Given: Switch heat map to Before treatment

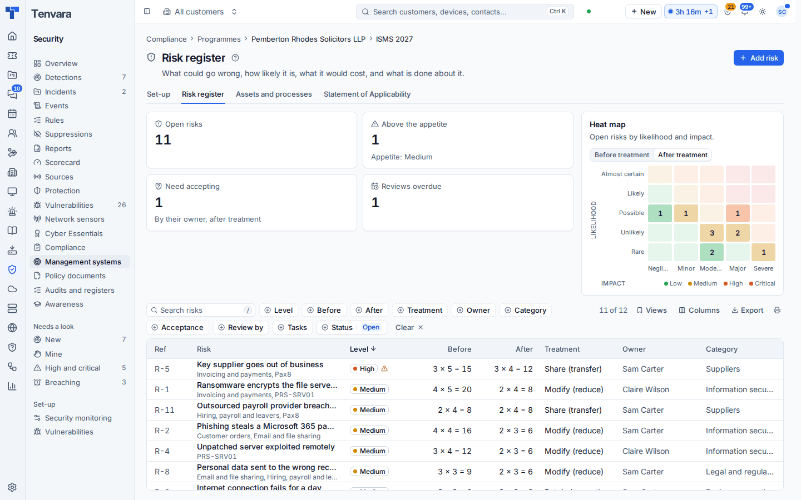Looking at the screenshot, I should 622,155.
